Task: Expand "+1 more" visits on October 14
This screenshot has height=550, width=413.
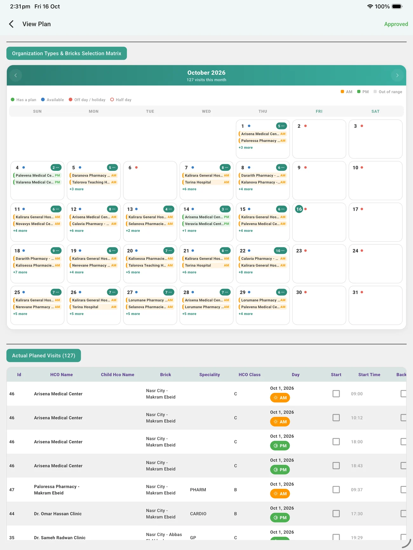Action: [x=189, y=231]
